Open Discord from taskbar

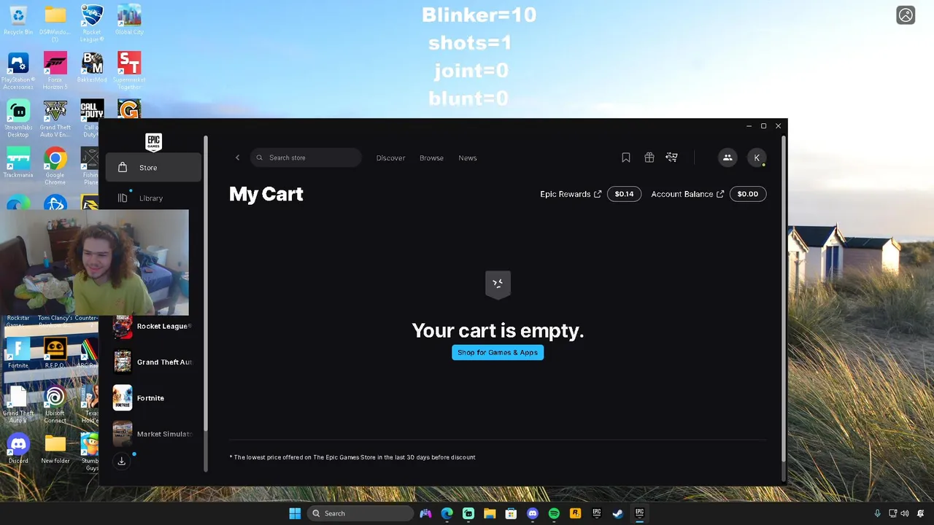(x=533, y=513)
